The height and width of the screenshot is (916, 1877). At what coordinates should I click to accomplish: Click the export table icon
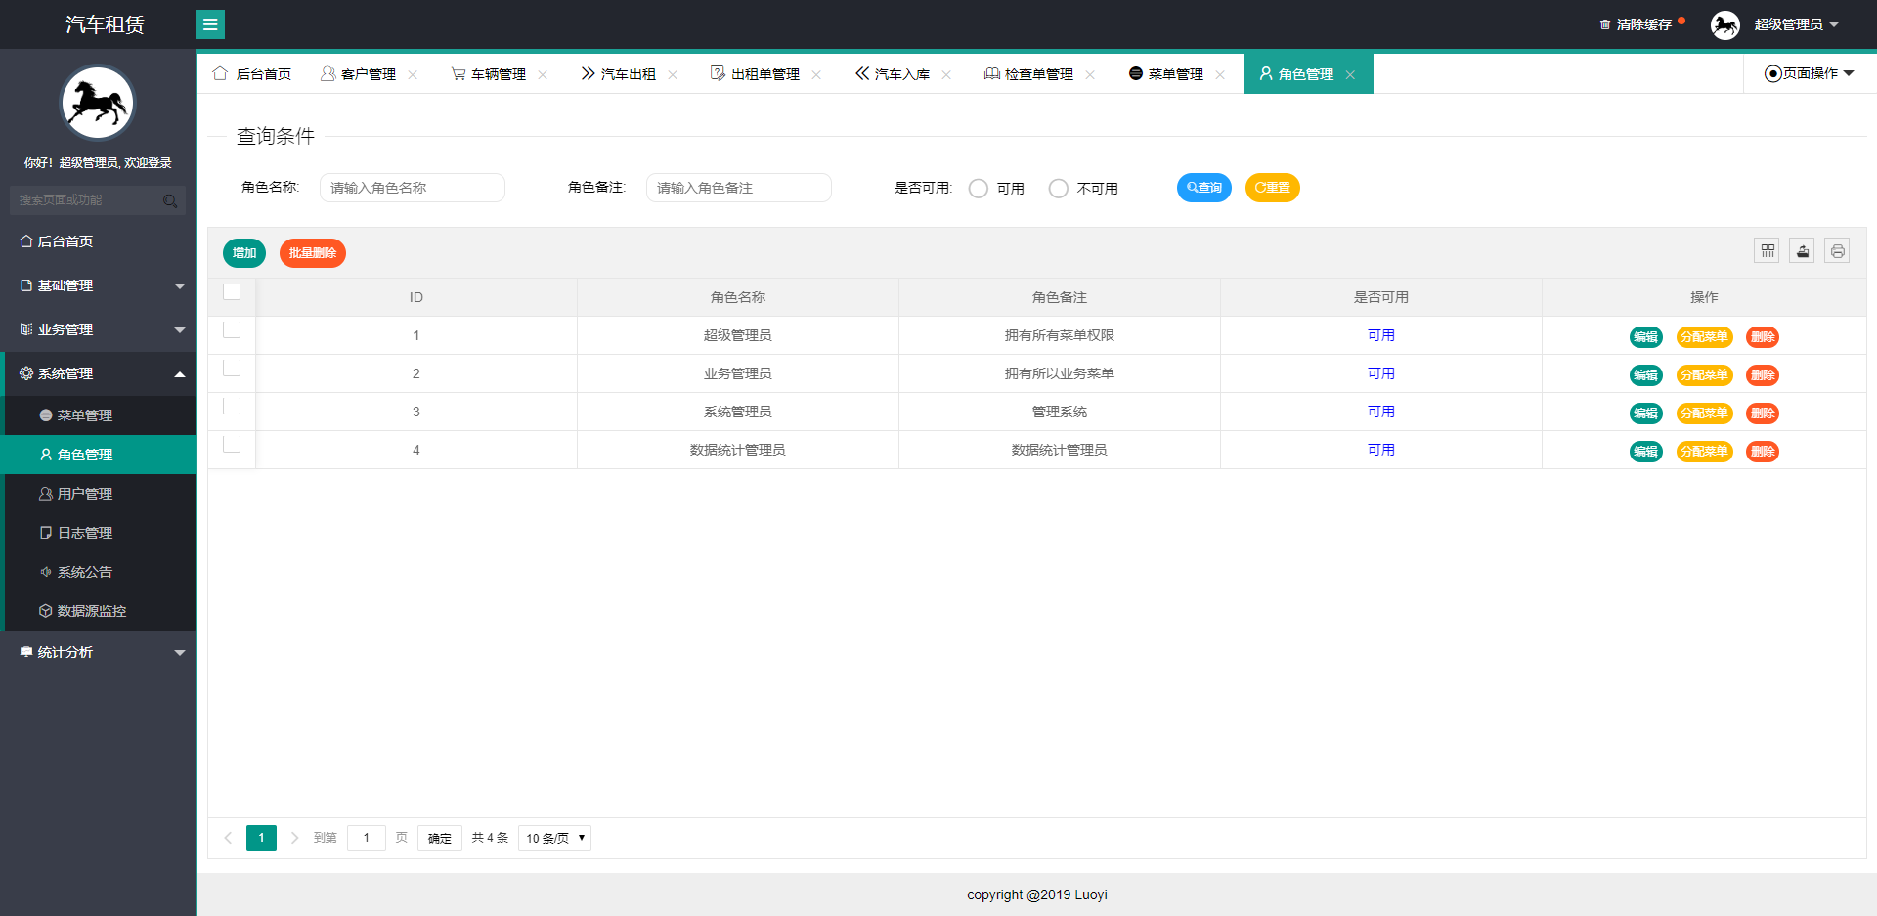click(1802, 251)
